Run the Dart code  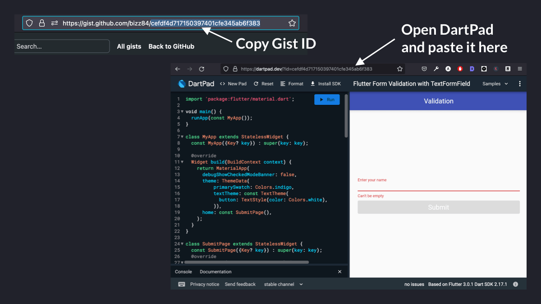point(327,100)
